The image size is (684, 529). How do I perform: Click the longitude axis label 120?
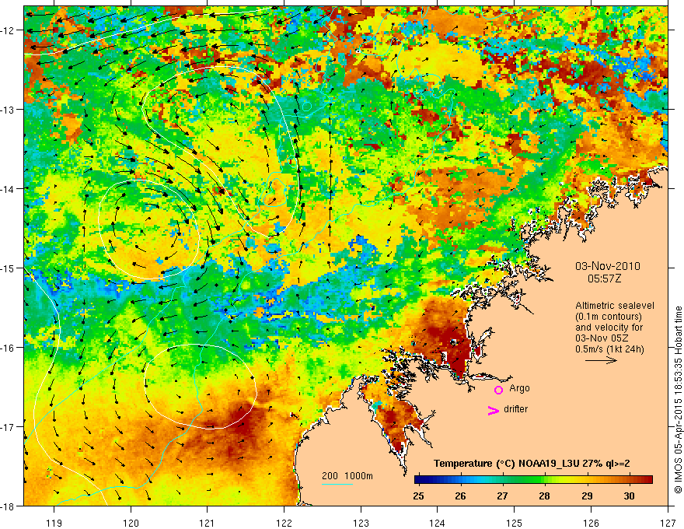131,523
